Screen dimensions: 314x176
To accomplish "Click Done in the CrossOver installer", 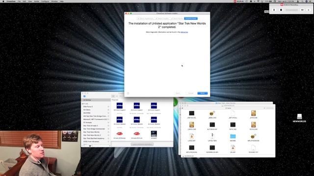I will point(203,93).
